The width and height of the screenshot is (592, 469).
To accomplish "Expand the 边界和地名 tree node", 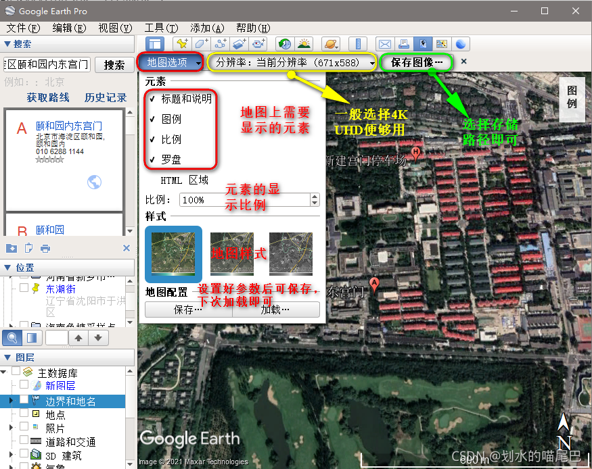I will [11, 400].
